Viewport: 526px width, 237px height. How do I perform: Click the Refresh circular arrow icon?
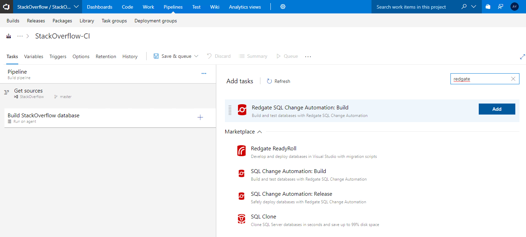(x=269, y=81)
